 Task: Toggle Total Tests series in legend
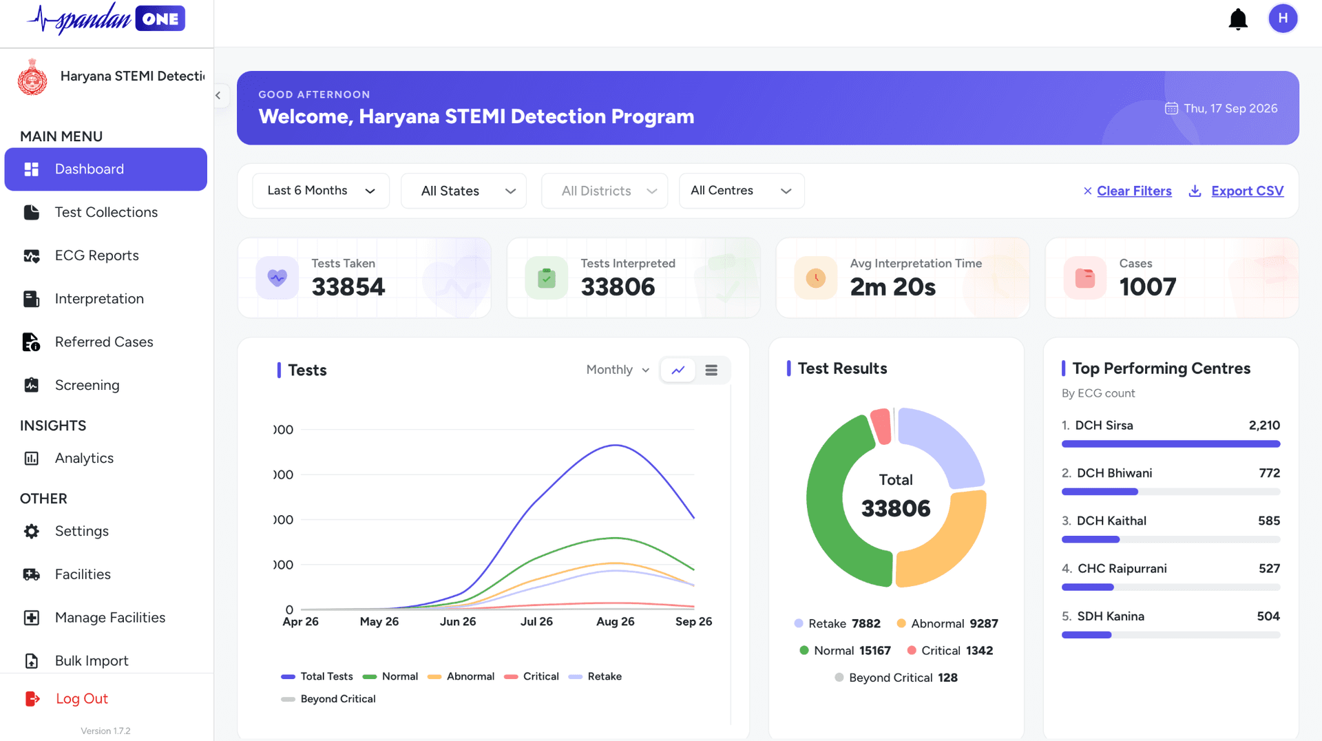click(317, 676)
